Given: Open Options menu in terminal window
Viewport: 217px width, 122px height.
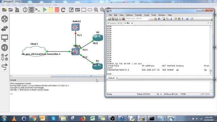Looking at the screenshot, I should click(x=129, y=15).
